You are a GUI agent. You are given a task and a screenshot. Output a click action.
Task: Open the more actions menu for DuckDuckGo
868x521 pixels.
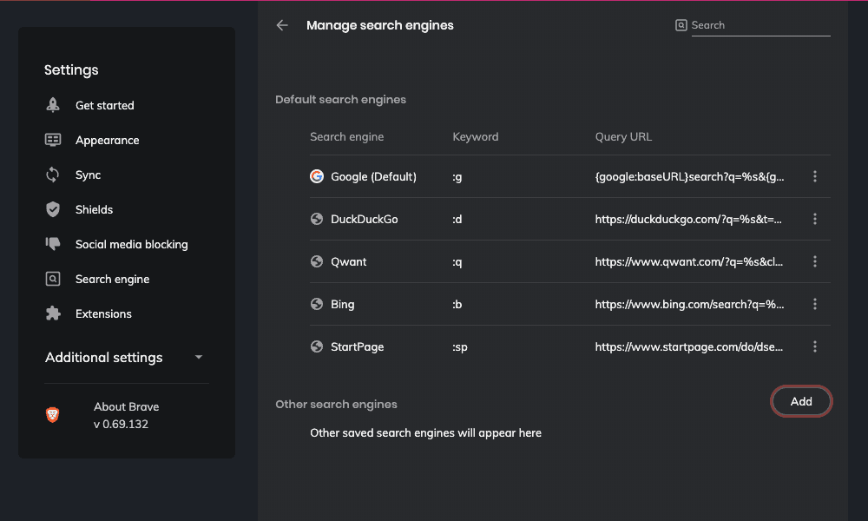click(x=815, y=219)
